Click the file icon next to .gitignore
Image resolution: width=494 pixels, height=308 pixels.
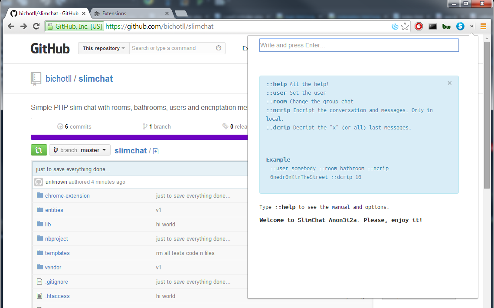[x=39, y=282]
